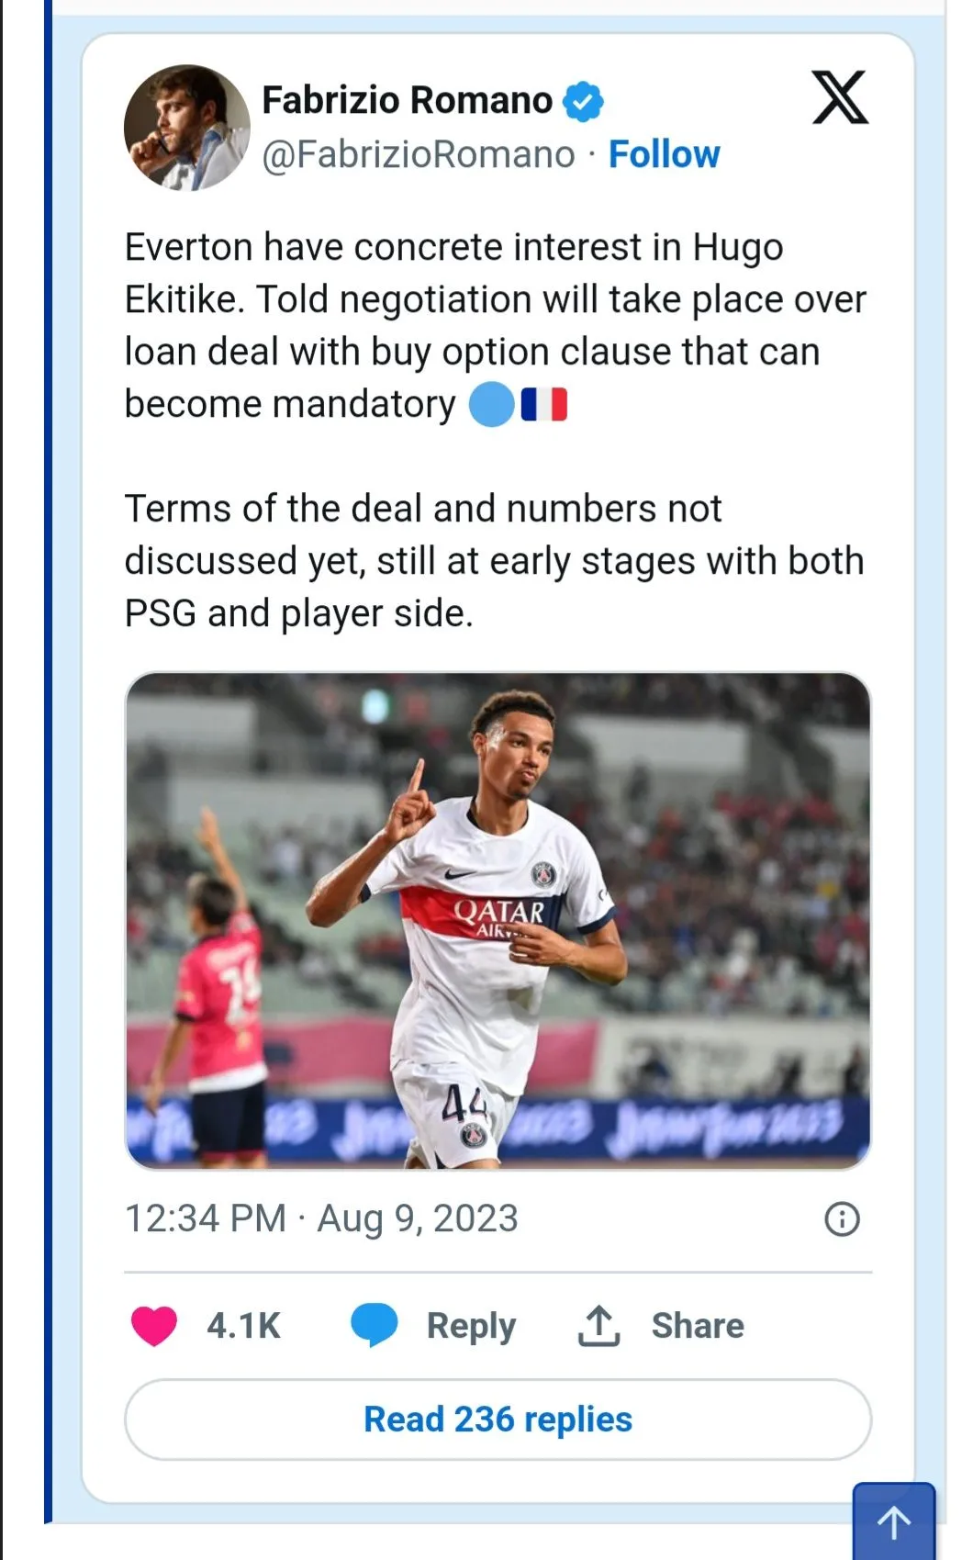Open the 12:34 PM Aug 9, 2023 timestamp
Viewport: 973px width, 1560px height.
321,1218
